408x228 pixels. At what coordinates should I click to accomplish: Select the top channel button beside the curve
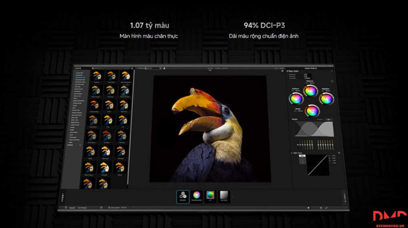click(x=302, y=156)
